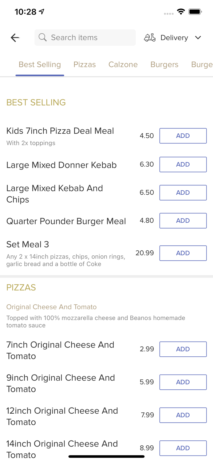The image size is (213, 462).
Task: Add Set Meal 3 to the order
Action: click(x=183, y=253)
